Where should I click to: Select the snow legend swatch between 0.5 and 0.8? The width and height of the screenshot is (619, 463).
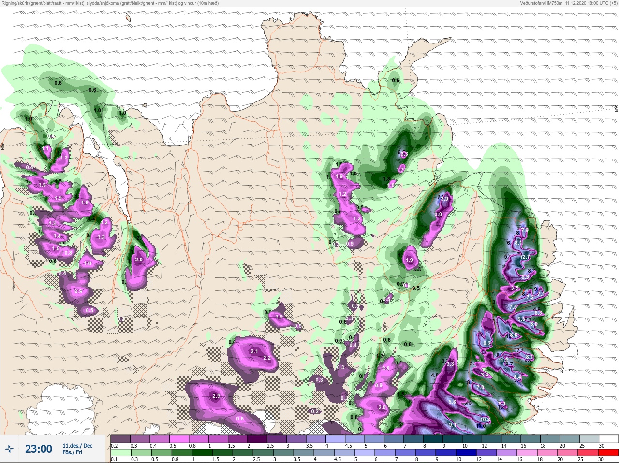[x=179, y=439]
